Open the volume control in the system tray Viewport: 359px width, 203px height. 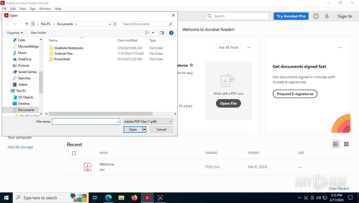[x=318, y=198]
